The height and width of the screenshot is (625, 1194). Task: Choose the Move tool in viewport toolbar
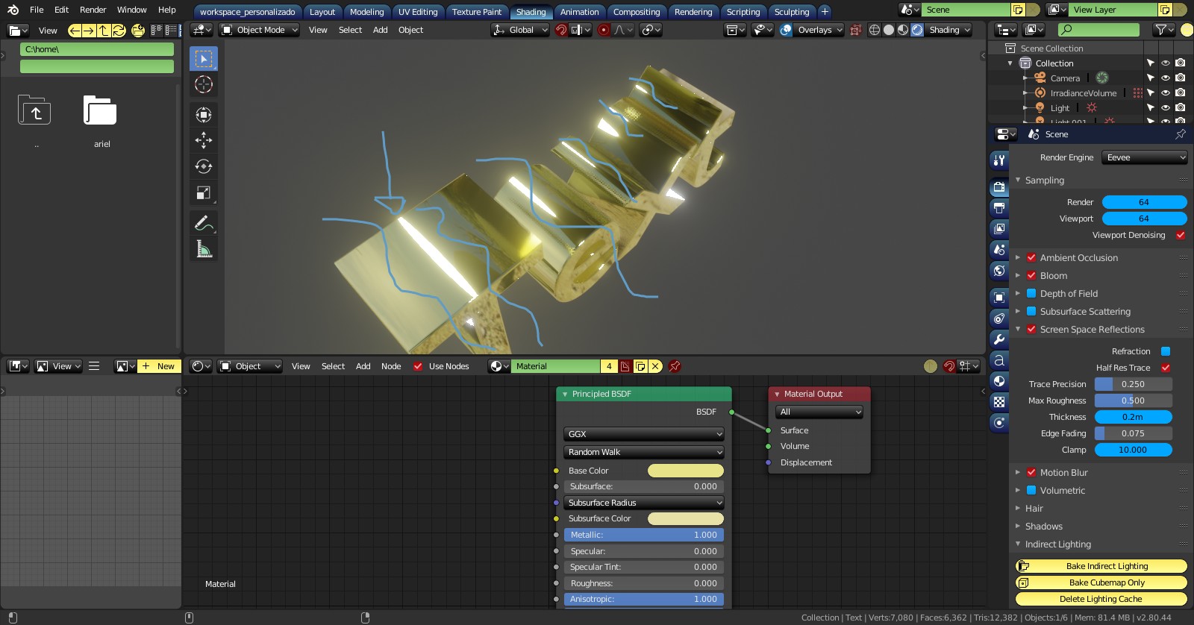pos(204,140)
